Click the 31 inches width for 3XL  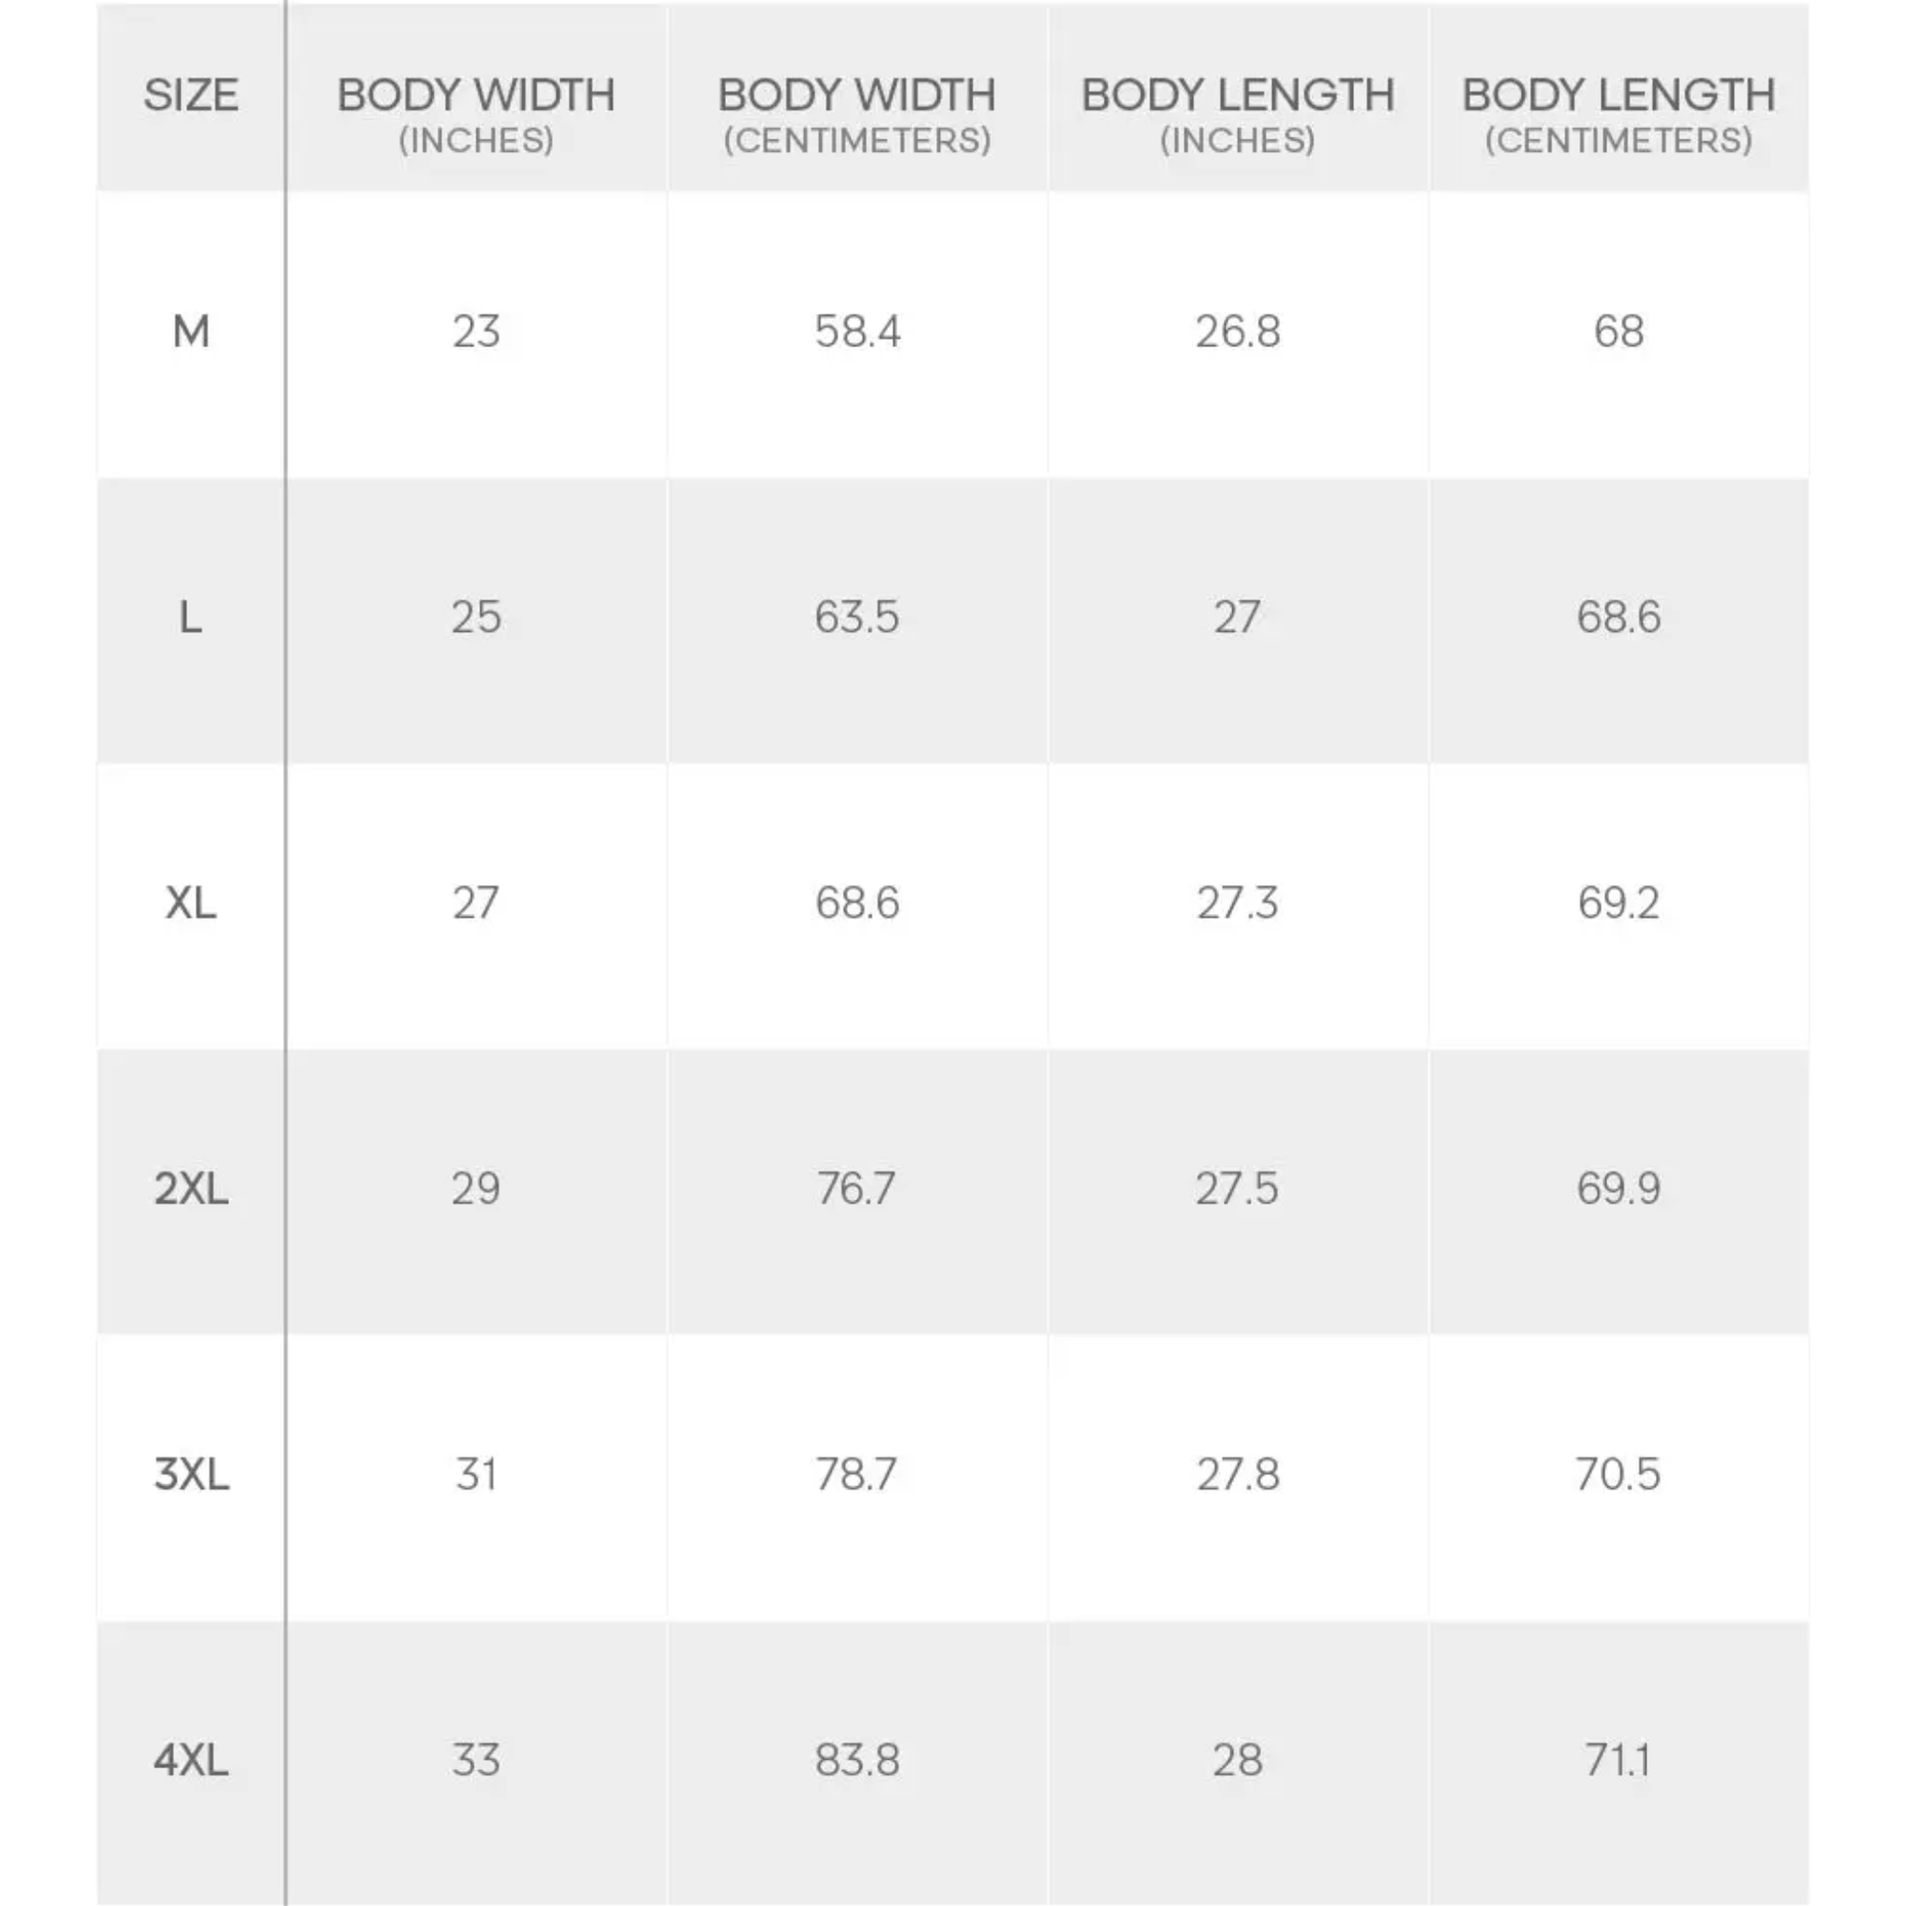point(476,1474)
